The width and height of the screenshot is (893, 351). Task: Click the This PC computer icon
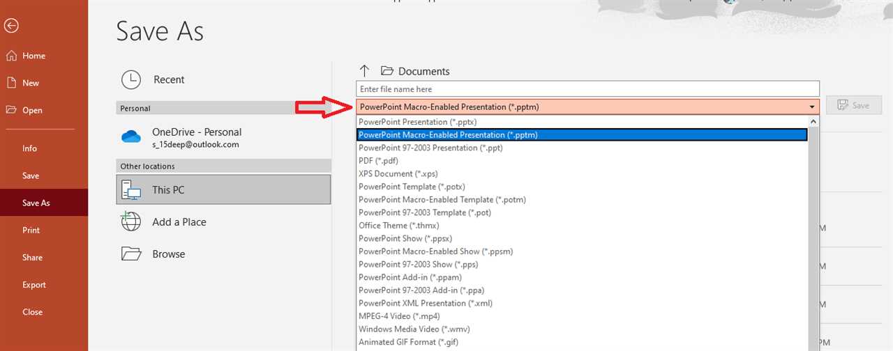[x=131, y=189]
